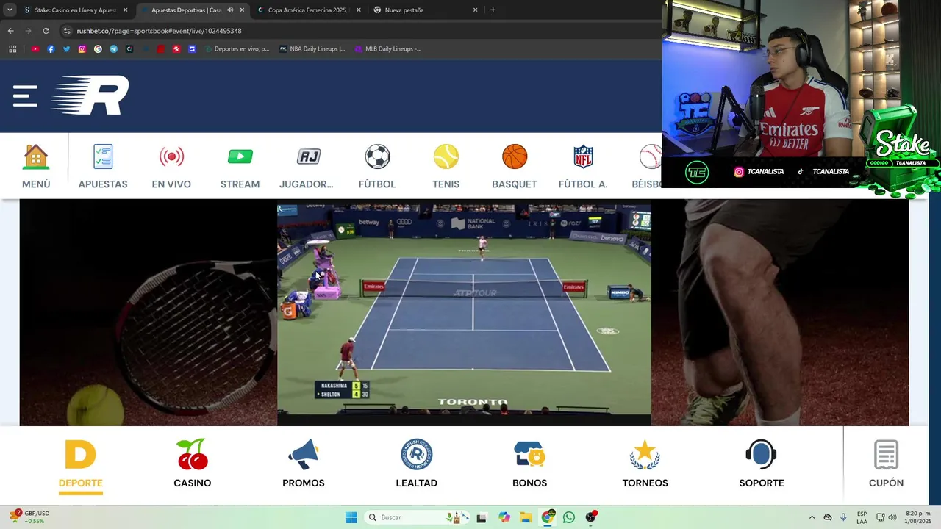Open the Rushbet hamburger menu
Viewport: 941px width, 529px height.
point(25,96)
